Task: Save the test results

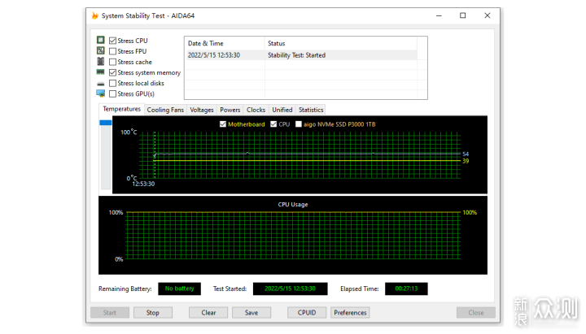Action: tap(251, 313)
